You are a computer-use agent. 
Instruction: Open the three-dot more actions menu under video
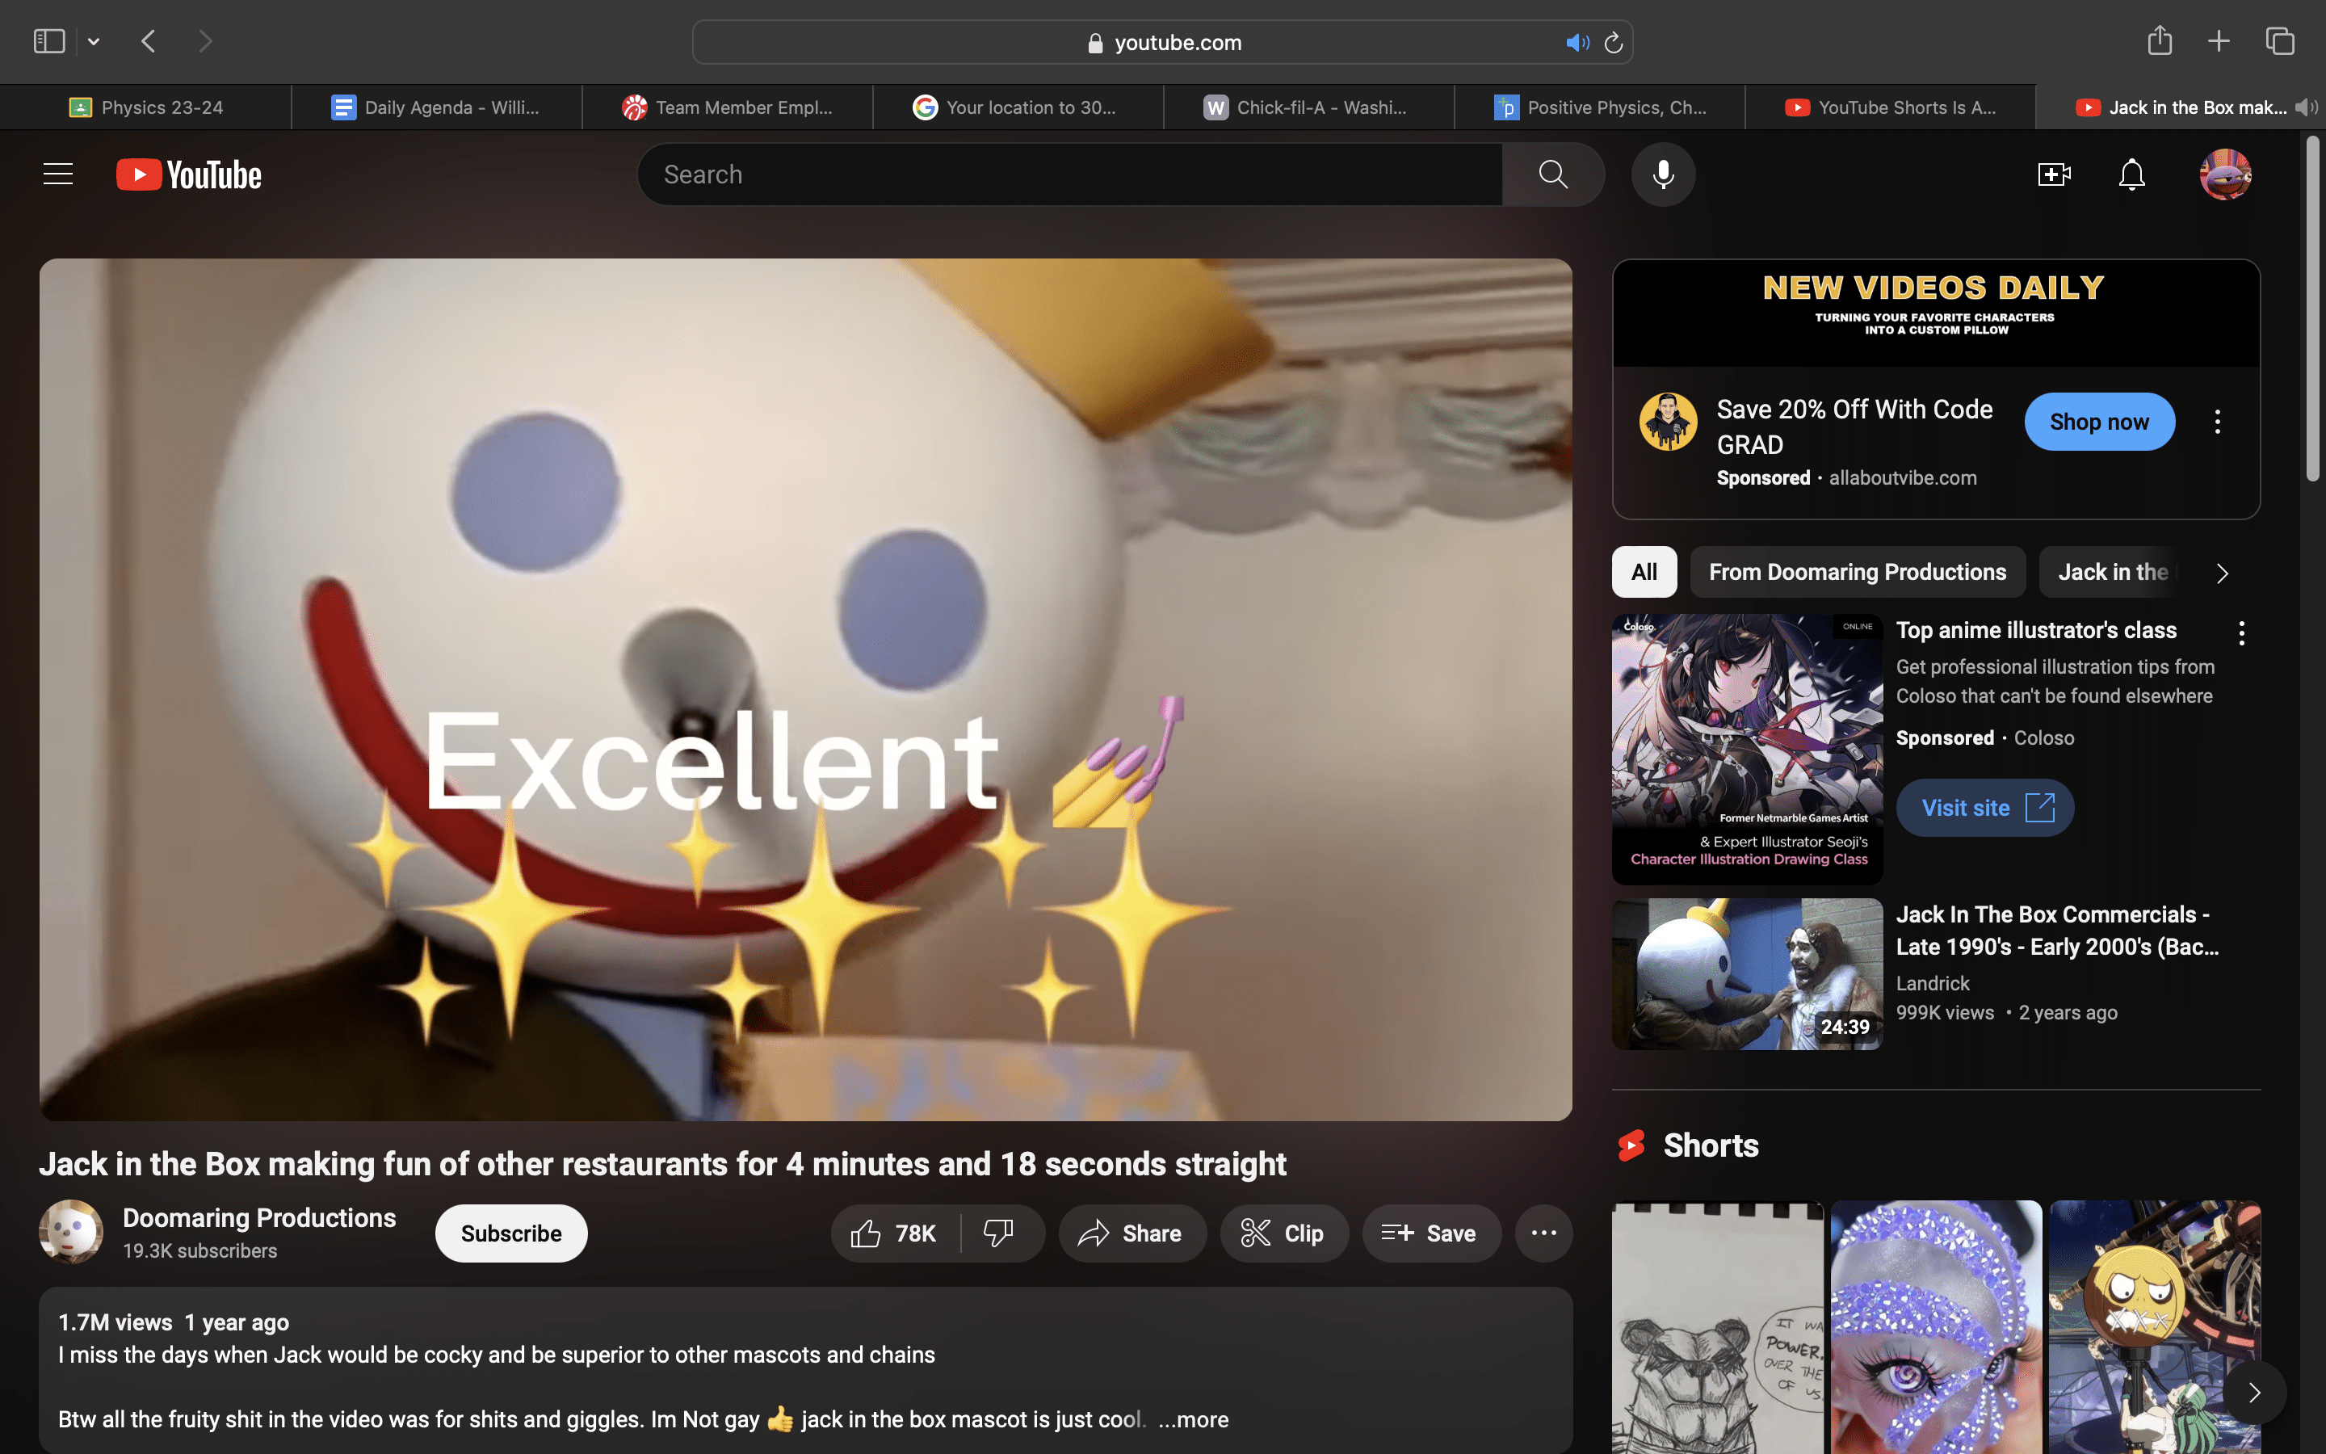pos(1543,1233)
